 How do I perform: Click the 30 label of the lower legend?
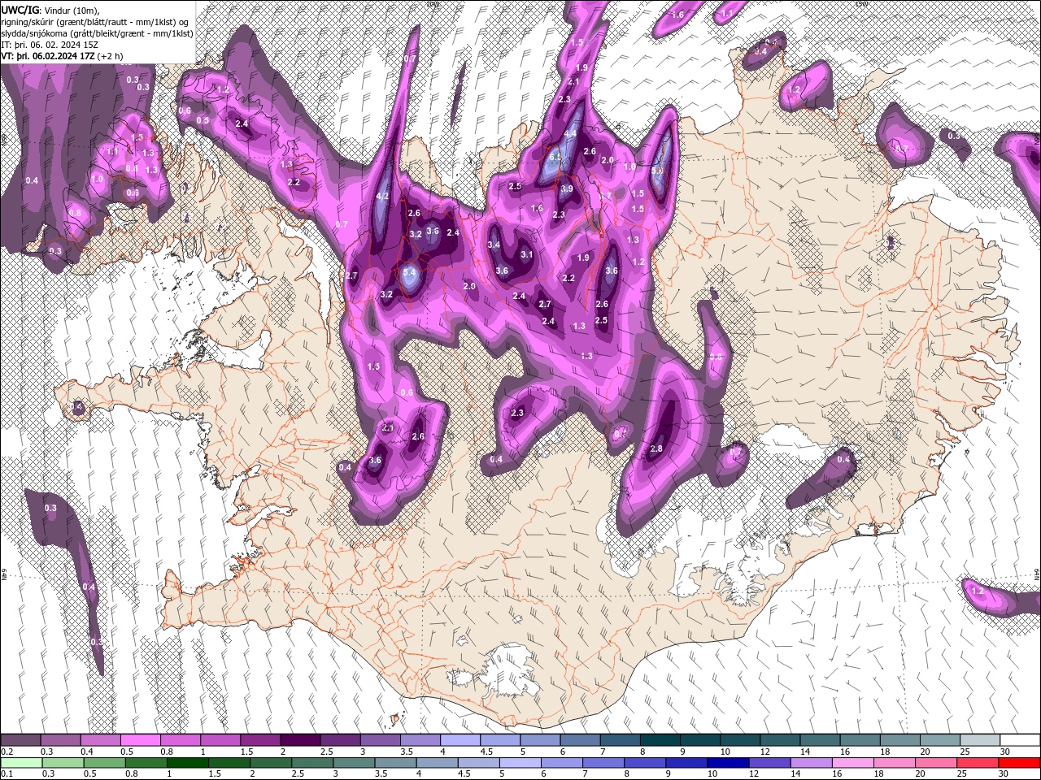click(1003, 773)
